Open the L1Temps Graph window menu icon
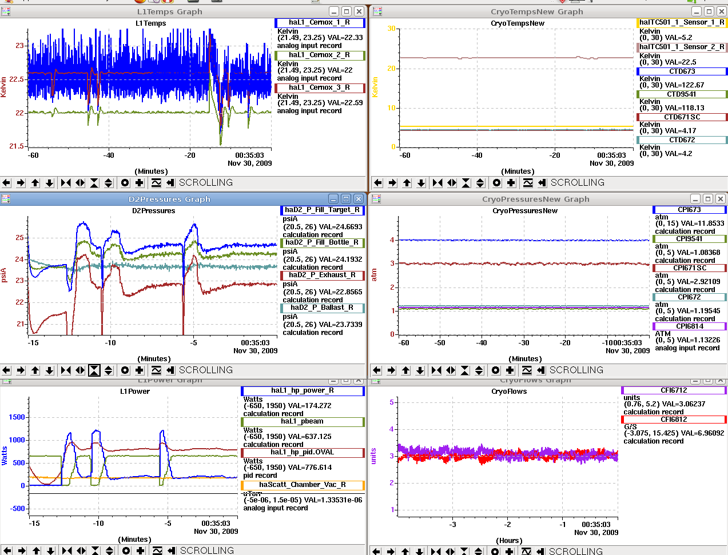Screen dimensions: 728x555 (x=6, y=11)
